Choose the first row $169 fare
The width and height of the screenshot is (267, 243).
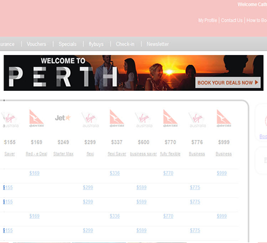tap(34, 173)
